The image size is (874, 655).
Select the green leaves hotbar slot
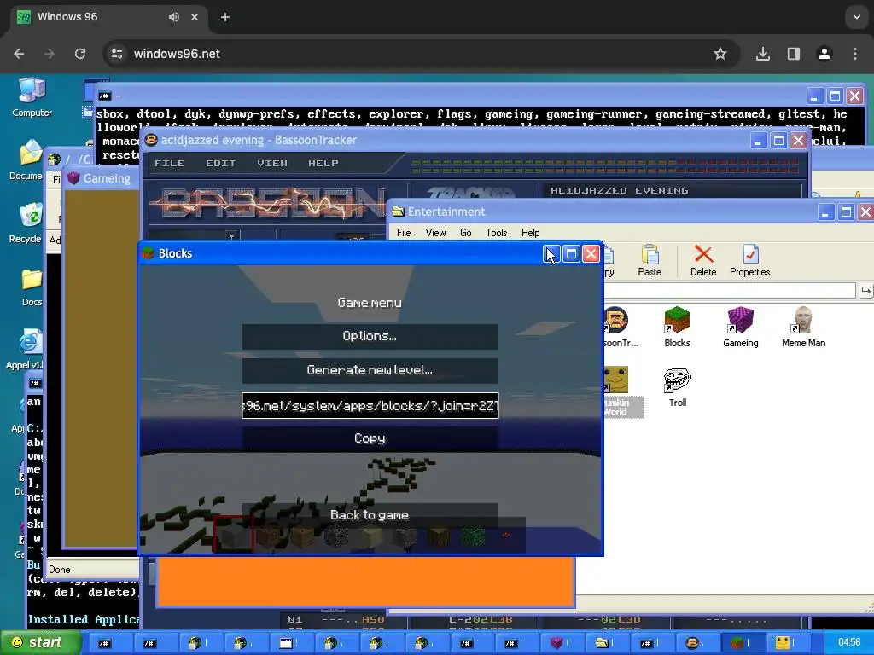pyautogui.click(x=473, y=536)
